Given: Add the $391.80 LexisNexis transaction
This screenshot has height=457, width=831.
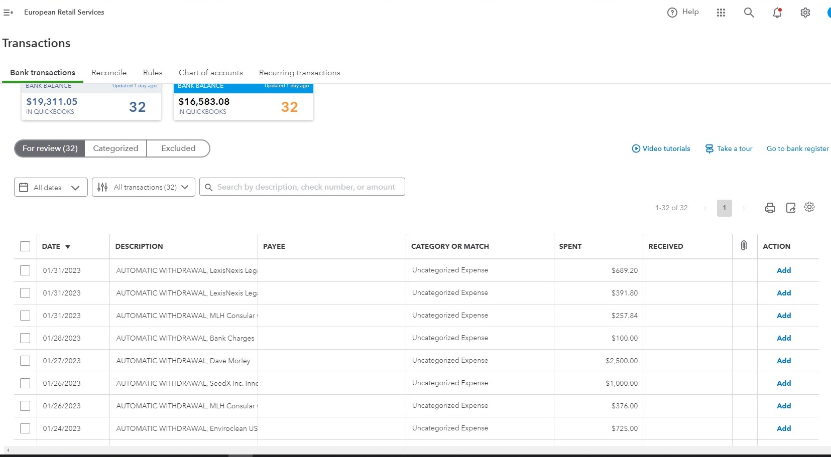Looking at the screenshot, I should (784, 293).
